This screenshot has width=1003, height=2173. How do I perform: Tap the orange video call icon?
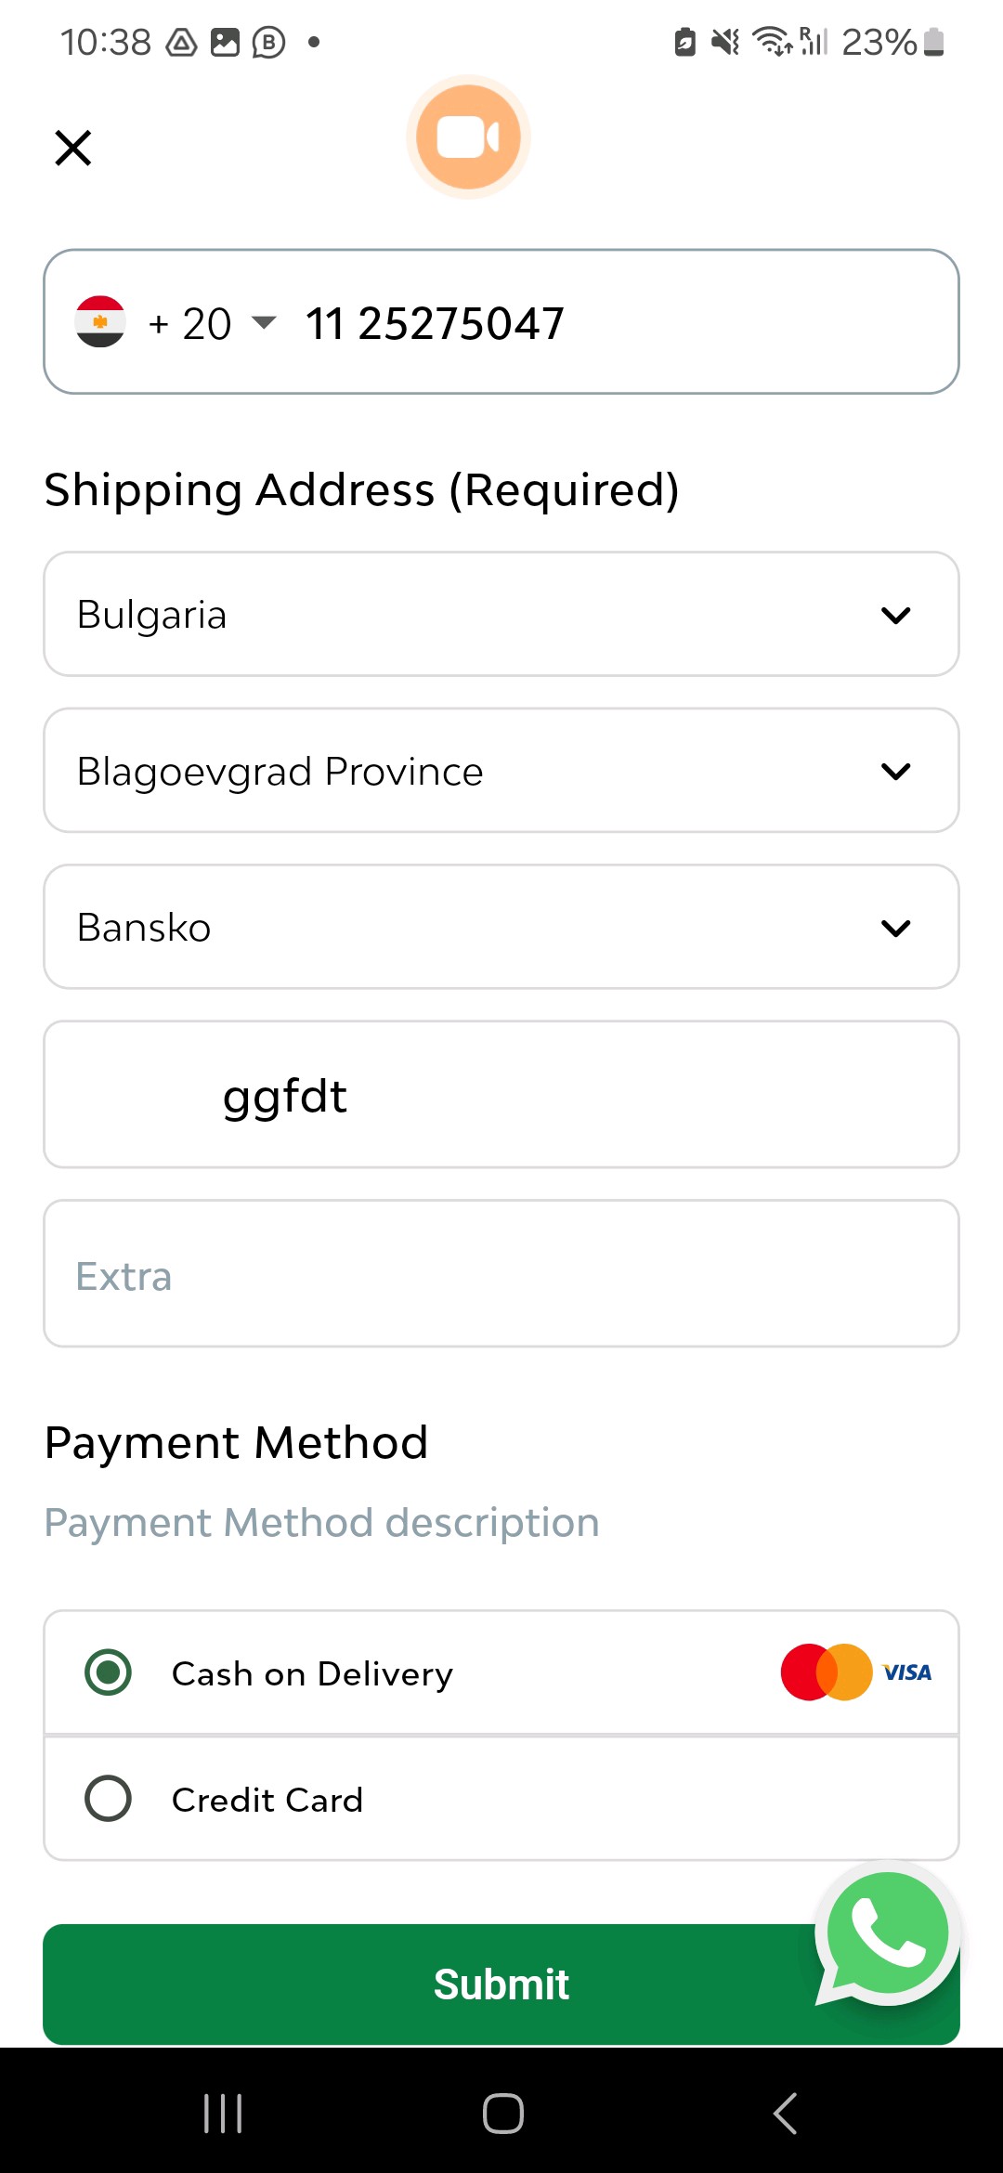click(x=468, y=137)
